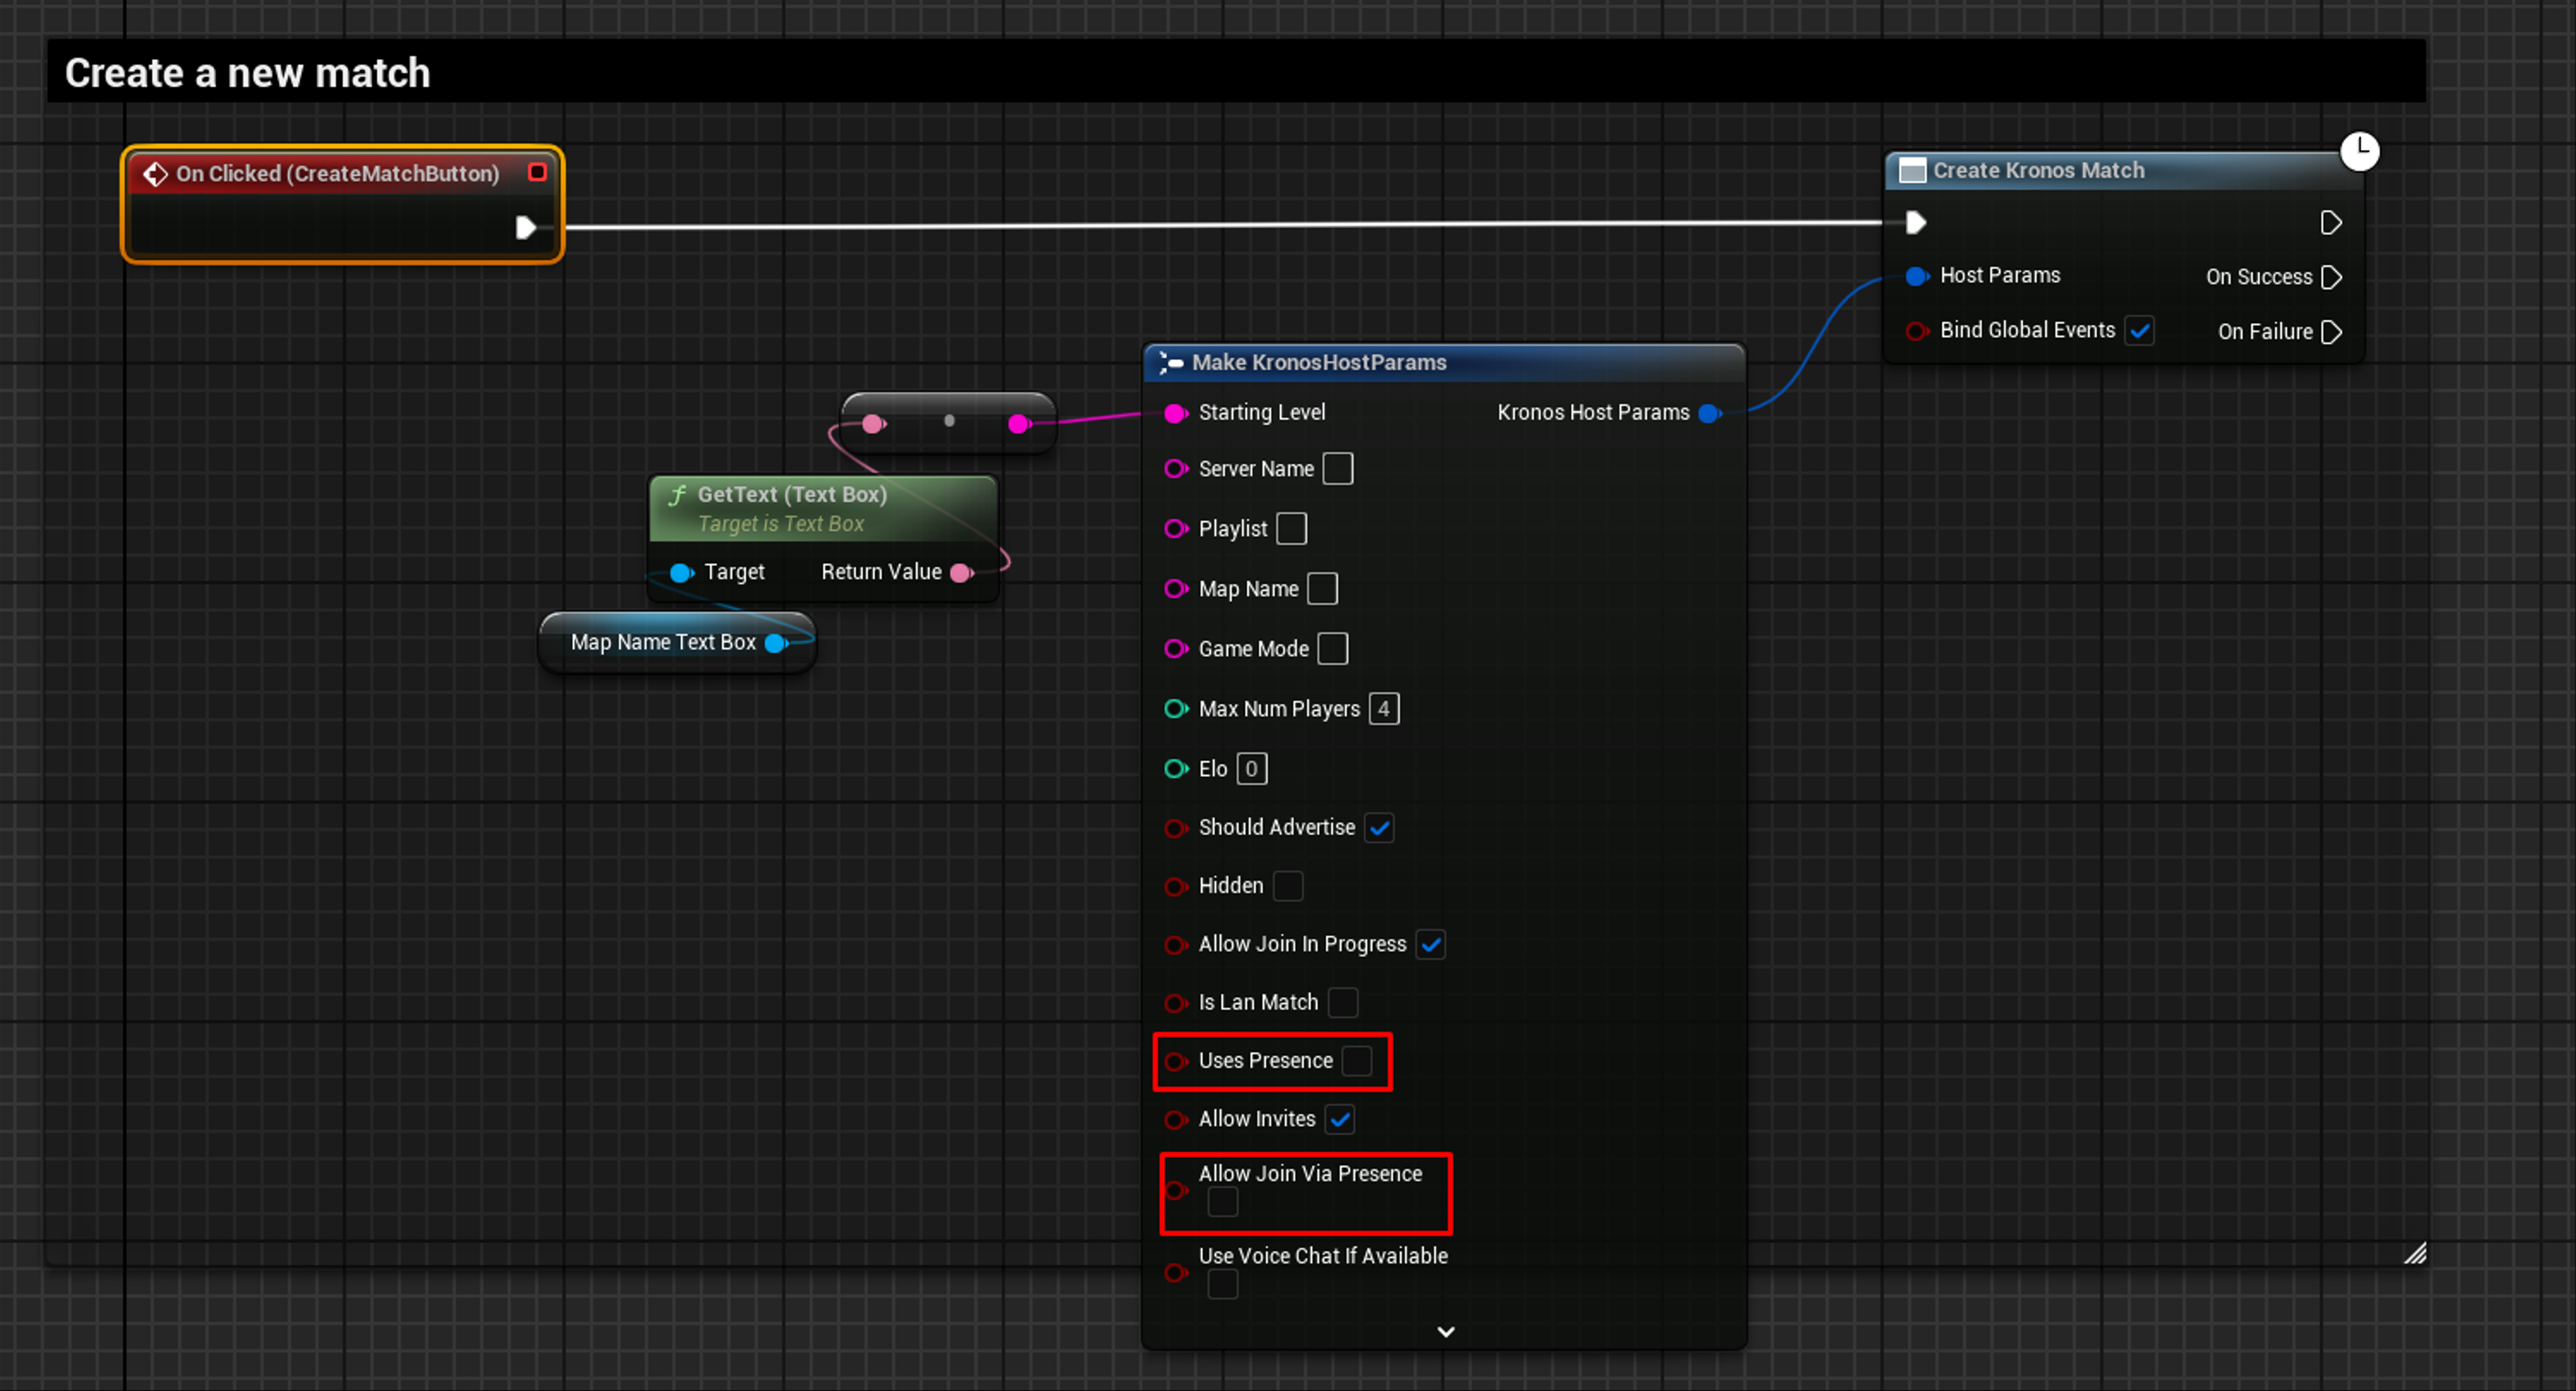The height and width of the screenshot is (1391, 2576).
Task: Click the conversion node's left input pin
Action: pos(874,424)
